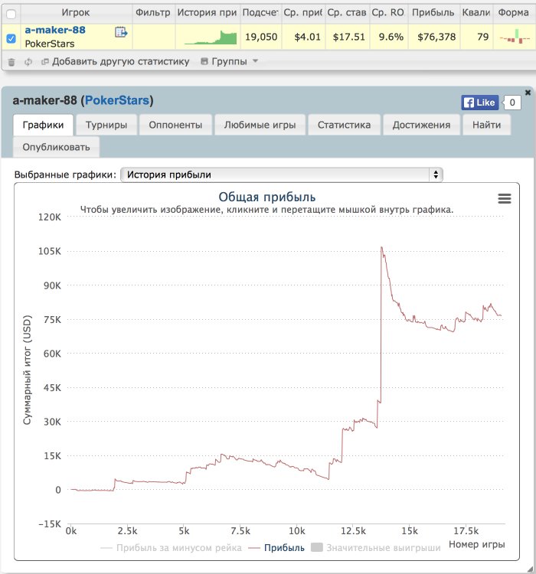Click the trash delete icon

coord(11,62)
